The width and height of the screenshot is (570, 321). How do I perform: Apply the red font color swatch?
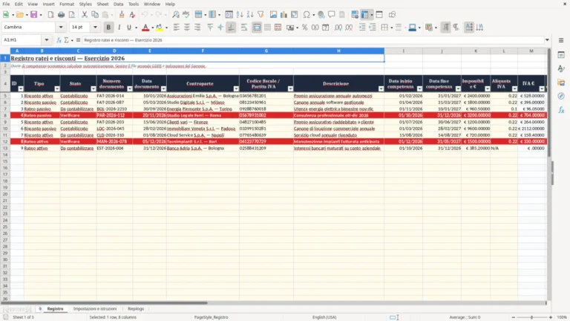145,27
